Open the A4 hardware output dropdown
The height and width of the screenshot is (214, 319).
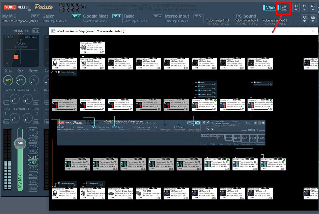pos(305,19)
